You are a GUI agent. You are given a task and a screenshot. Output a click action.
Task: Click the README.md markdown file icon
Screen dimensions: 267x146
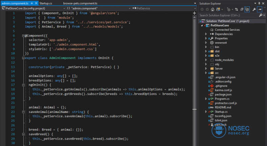click(212, 107)
